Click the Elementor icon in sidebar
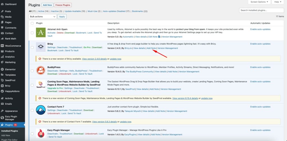 2,69
